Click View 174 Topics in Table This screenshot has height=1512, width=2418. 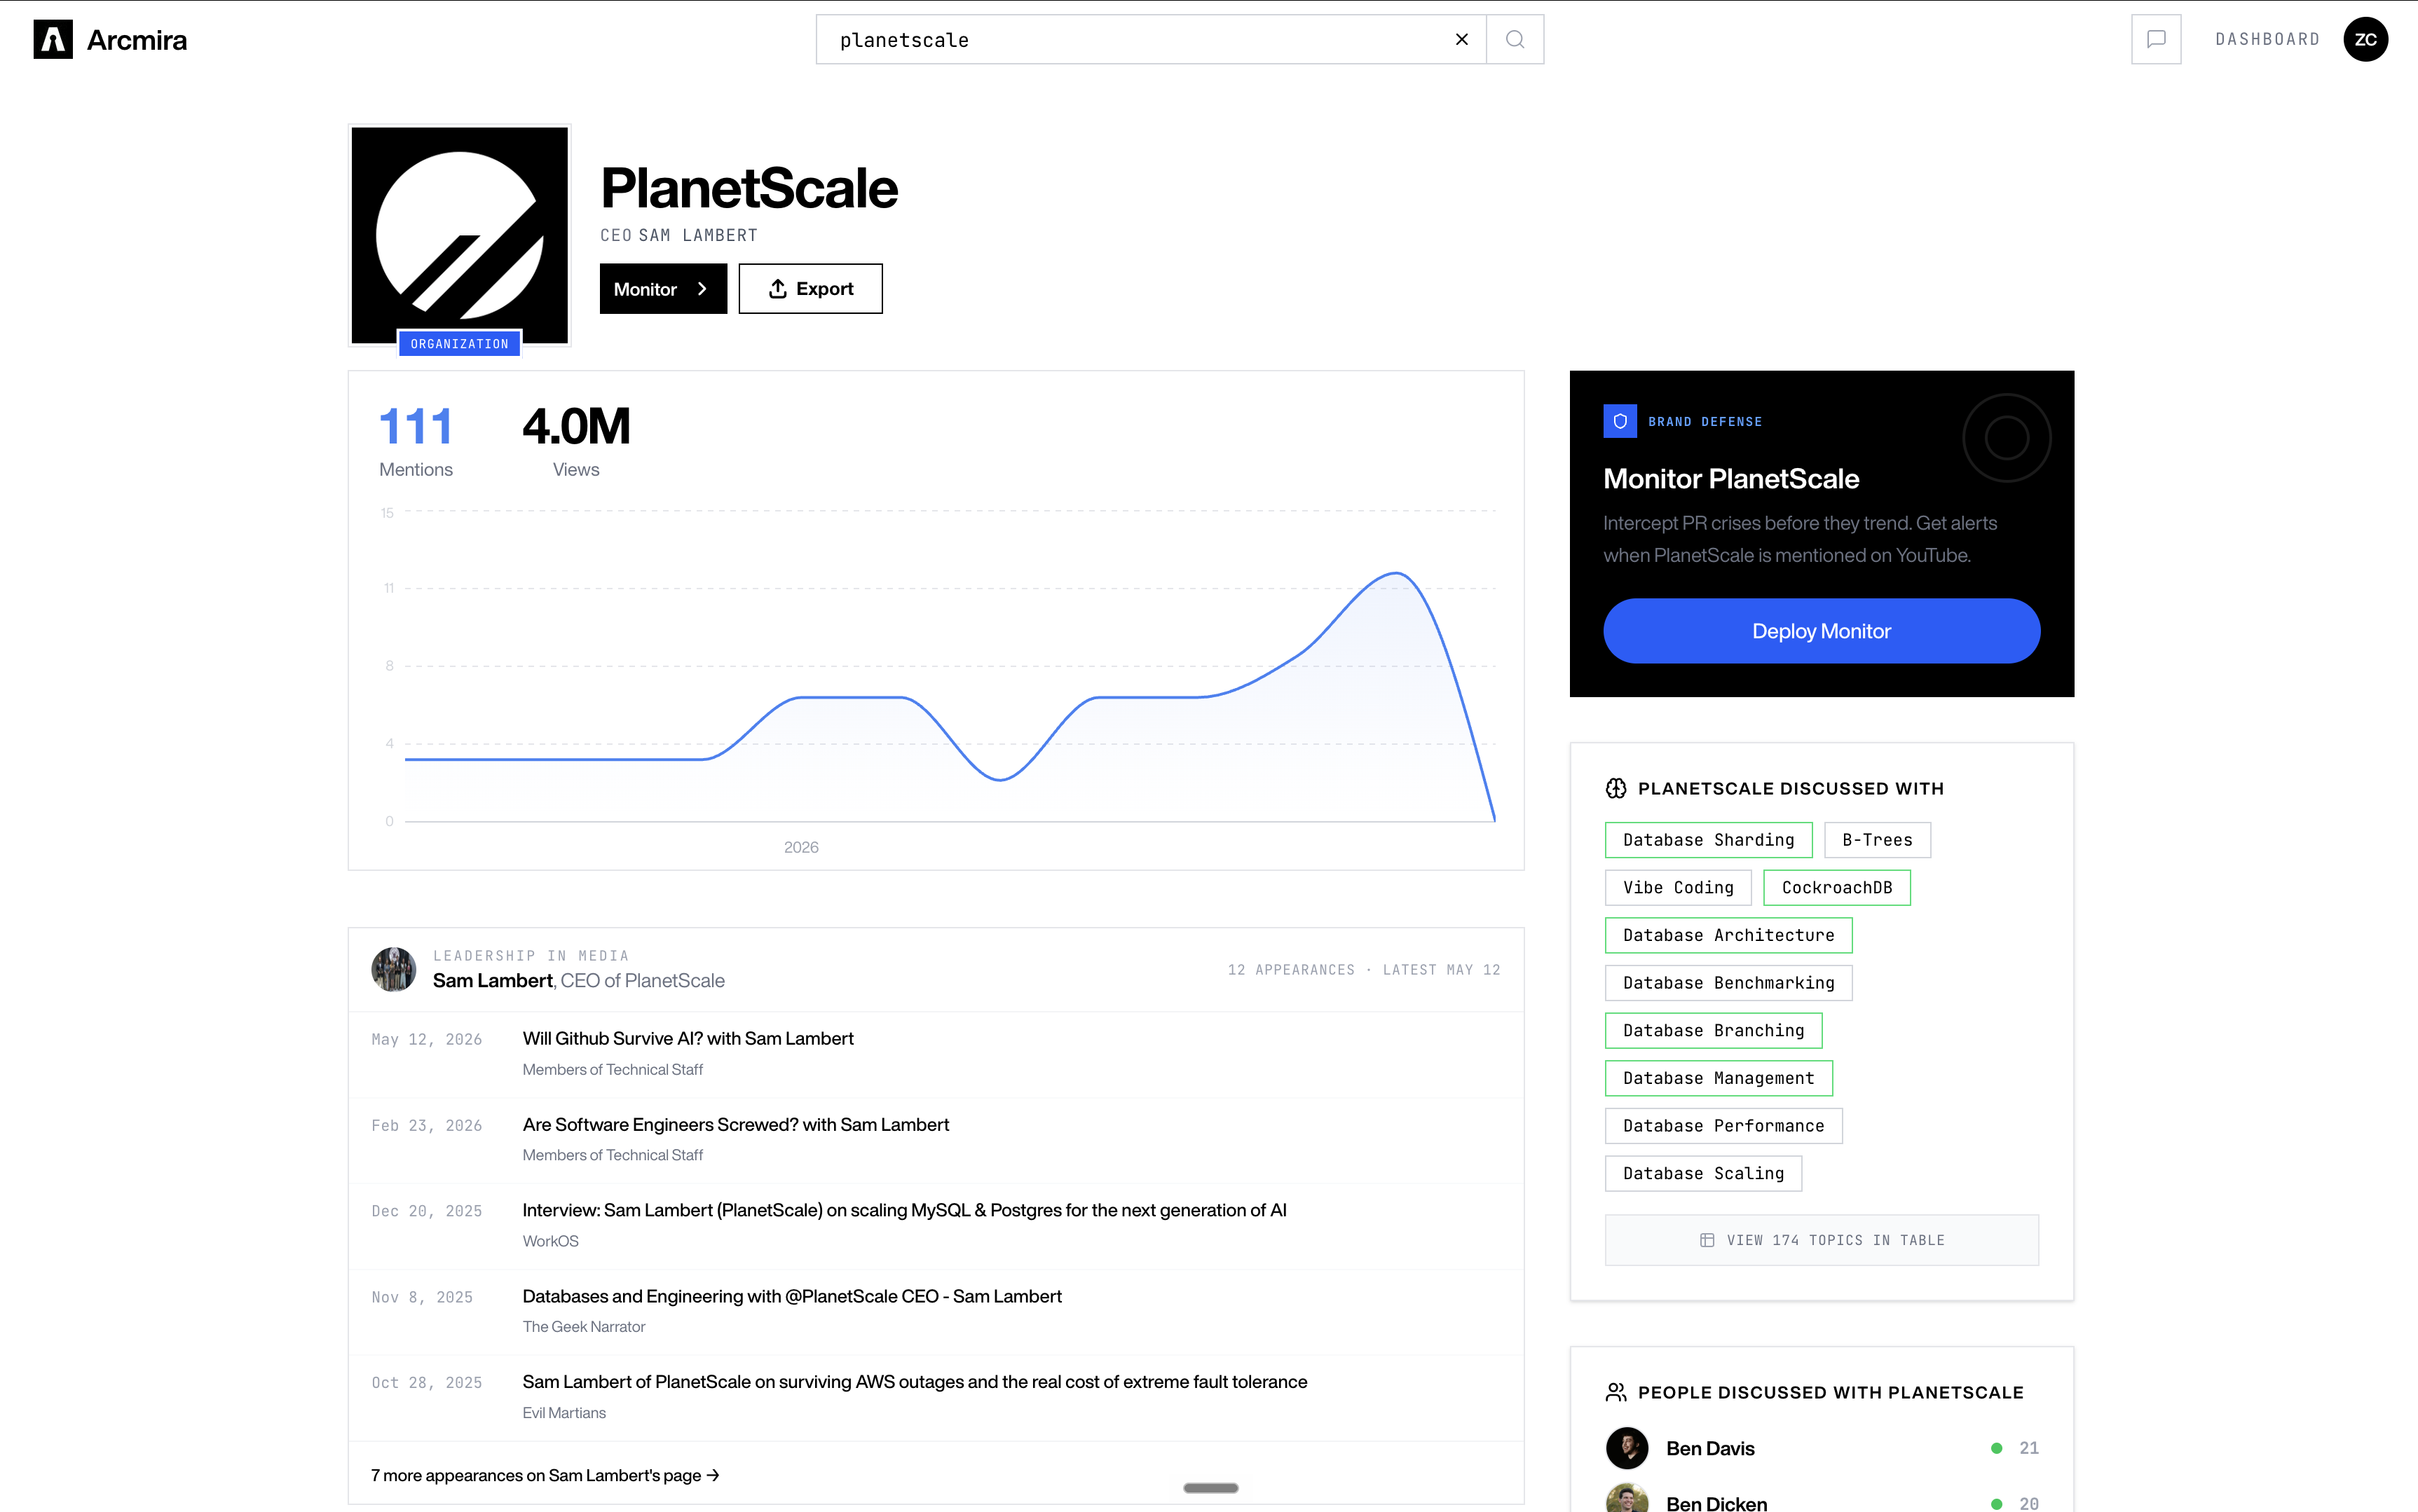click(x=1821, y=1240)
